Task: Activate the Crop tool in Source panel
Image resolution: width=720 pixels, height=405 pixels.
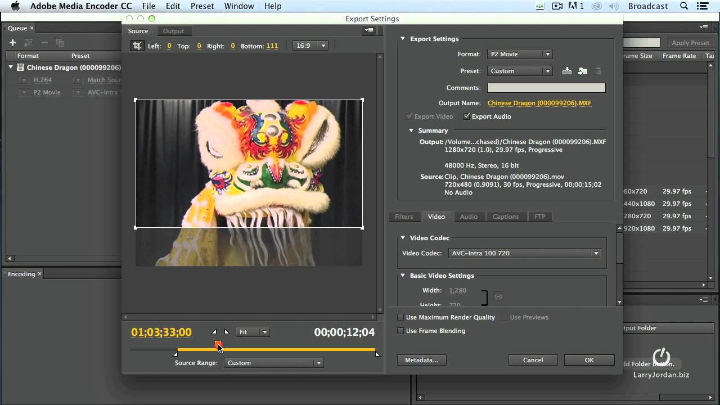Action: click(x=137, y=46)
